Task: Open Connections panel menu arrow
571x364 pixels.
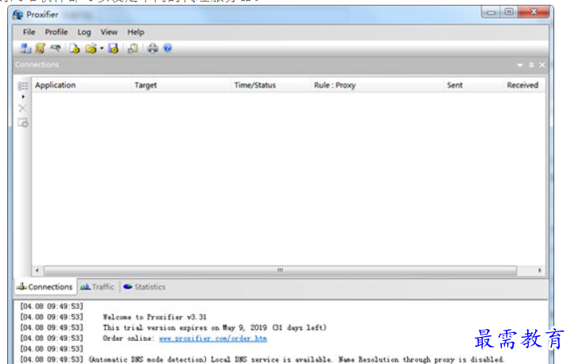Action: point(519,65)
